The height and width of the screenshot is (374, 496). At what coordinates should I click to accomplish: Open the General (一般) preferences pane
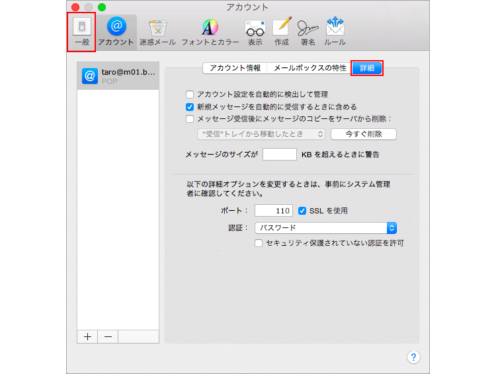pos(81,32)
